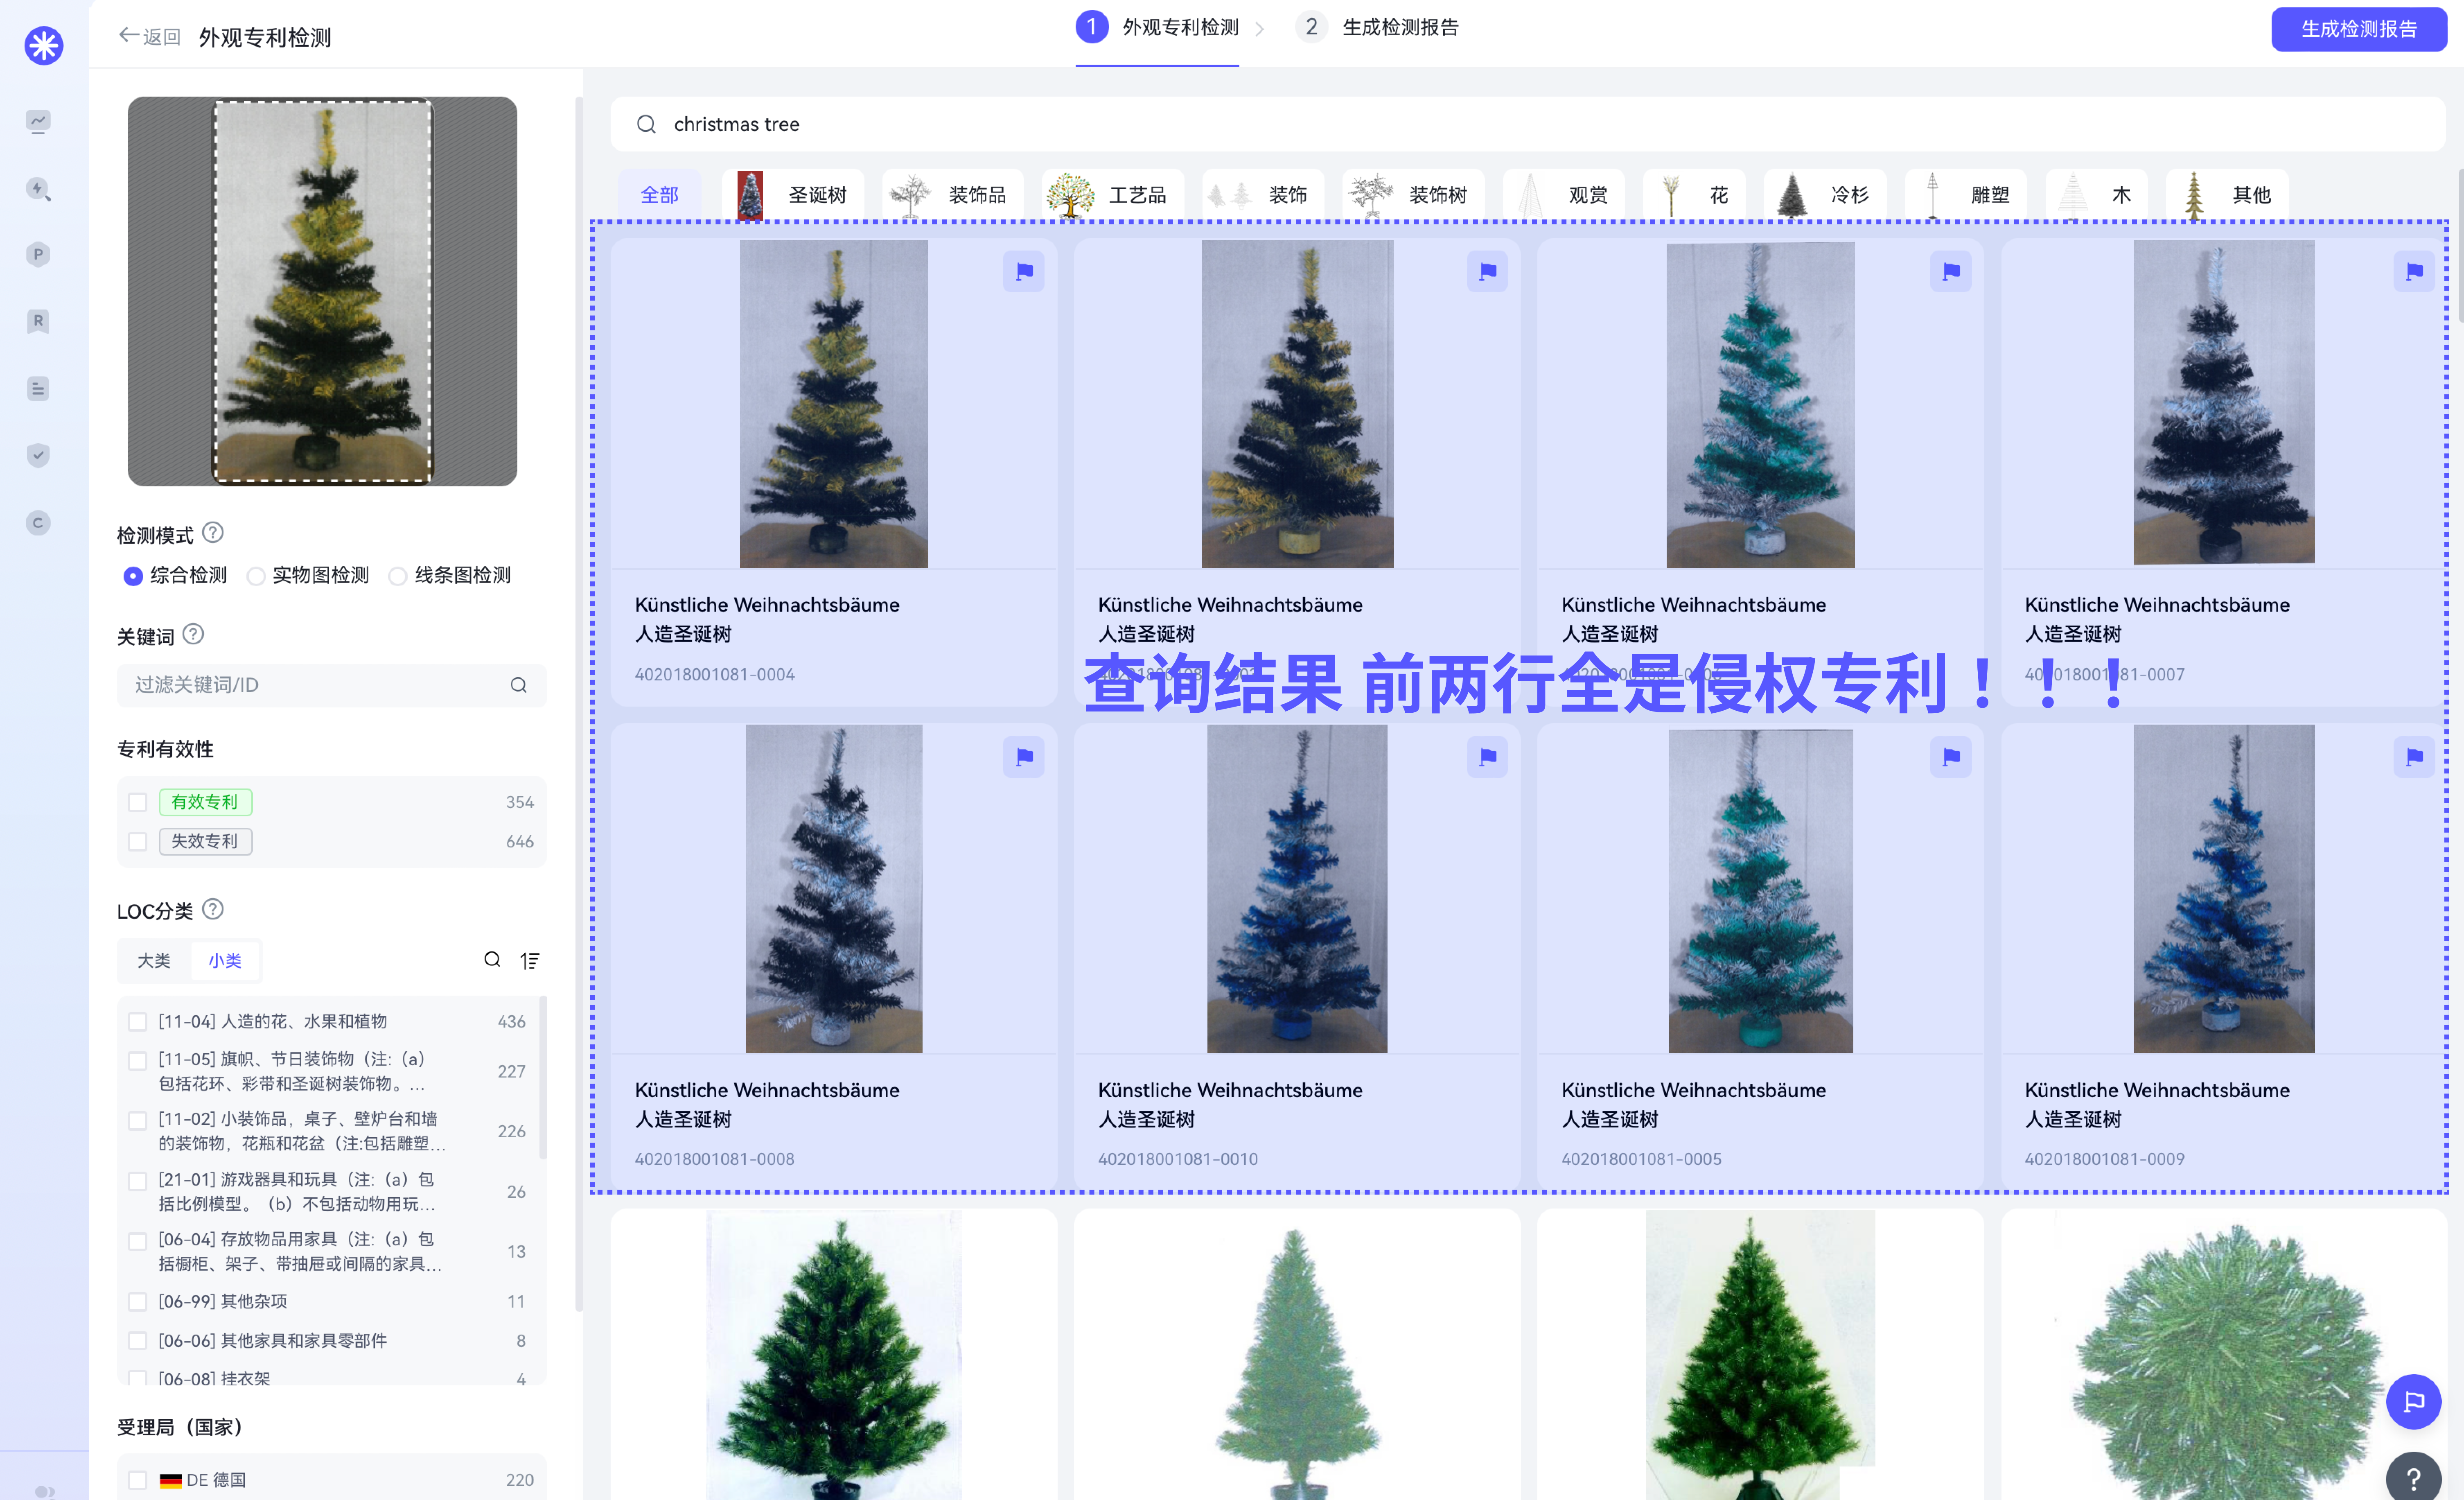This screenshot has height=1500, width=2464.
Task: Check the 有效专利 checkbox
Action: [x=138, y=802]
